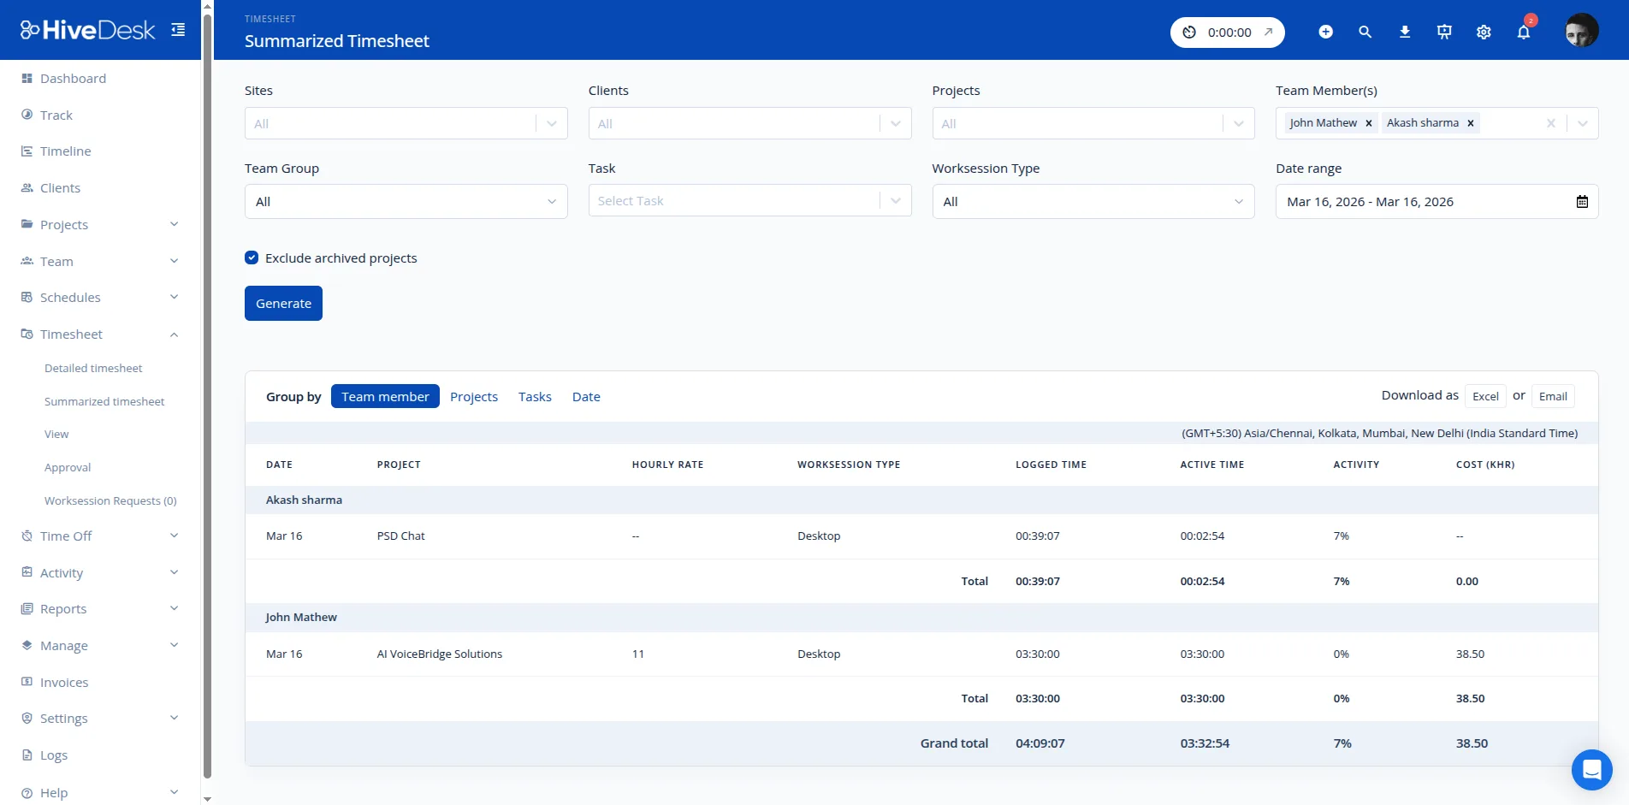
Task: Remove John Mathew from Team Members
Action: coord(1368,122)
